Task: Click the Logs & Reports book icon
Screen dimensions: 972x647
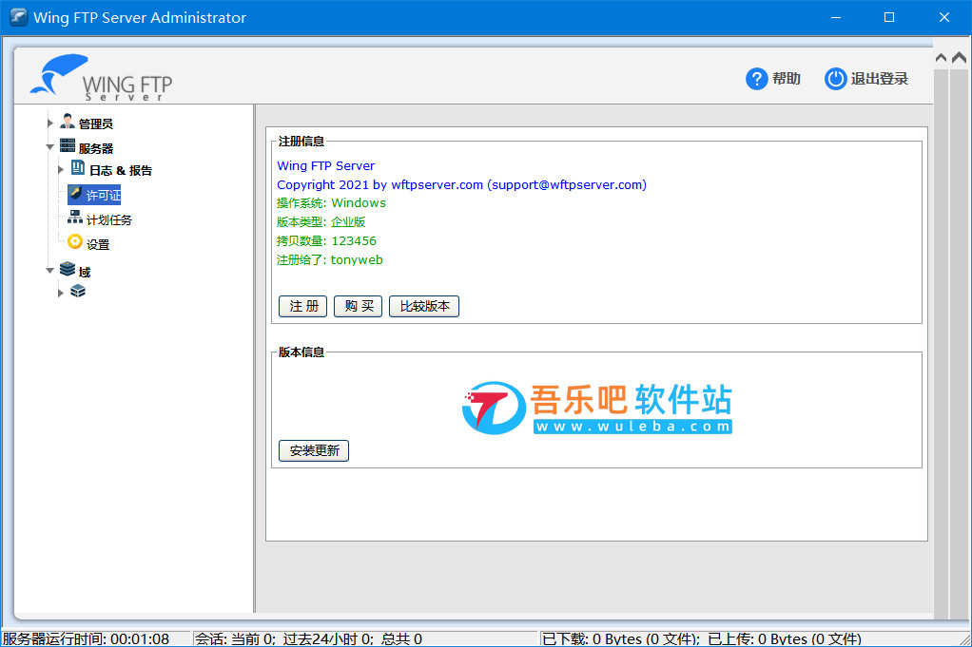Action: tap(78, 168)
